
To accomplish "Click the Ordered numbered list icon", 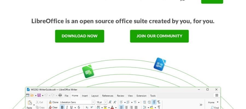I will (x=128, y=102).
